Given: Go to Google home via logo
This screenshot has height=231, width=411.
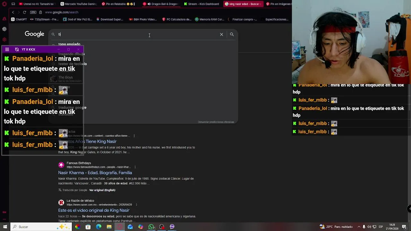Looking at the screenshot, I should point(34,34).
